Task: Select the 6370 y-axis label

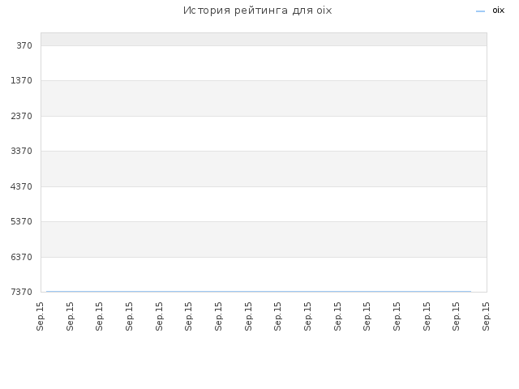Action: (22, 257)
